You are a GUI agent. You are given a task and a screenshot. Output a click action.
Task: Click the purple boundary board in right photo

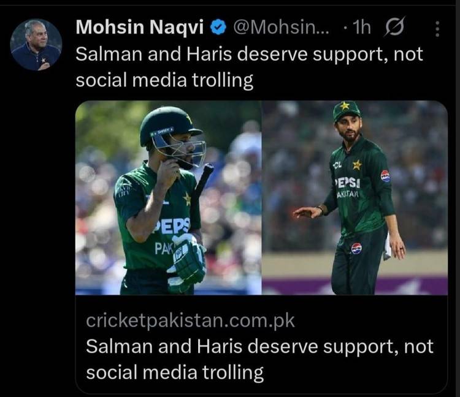pos(355,286)
